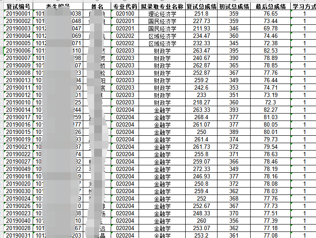Select retest score 251.8

pos(201,13)
